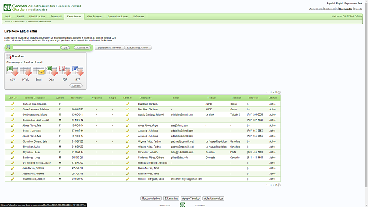This screenshot has width=368, height=207.
Task: Edit guardian Rodríguez Rosario, Adelaida pencil
Action: (x=128, y=163)
